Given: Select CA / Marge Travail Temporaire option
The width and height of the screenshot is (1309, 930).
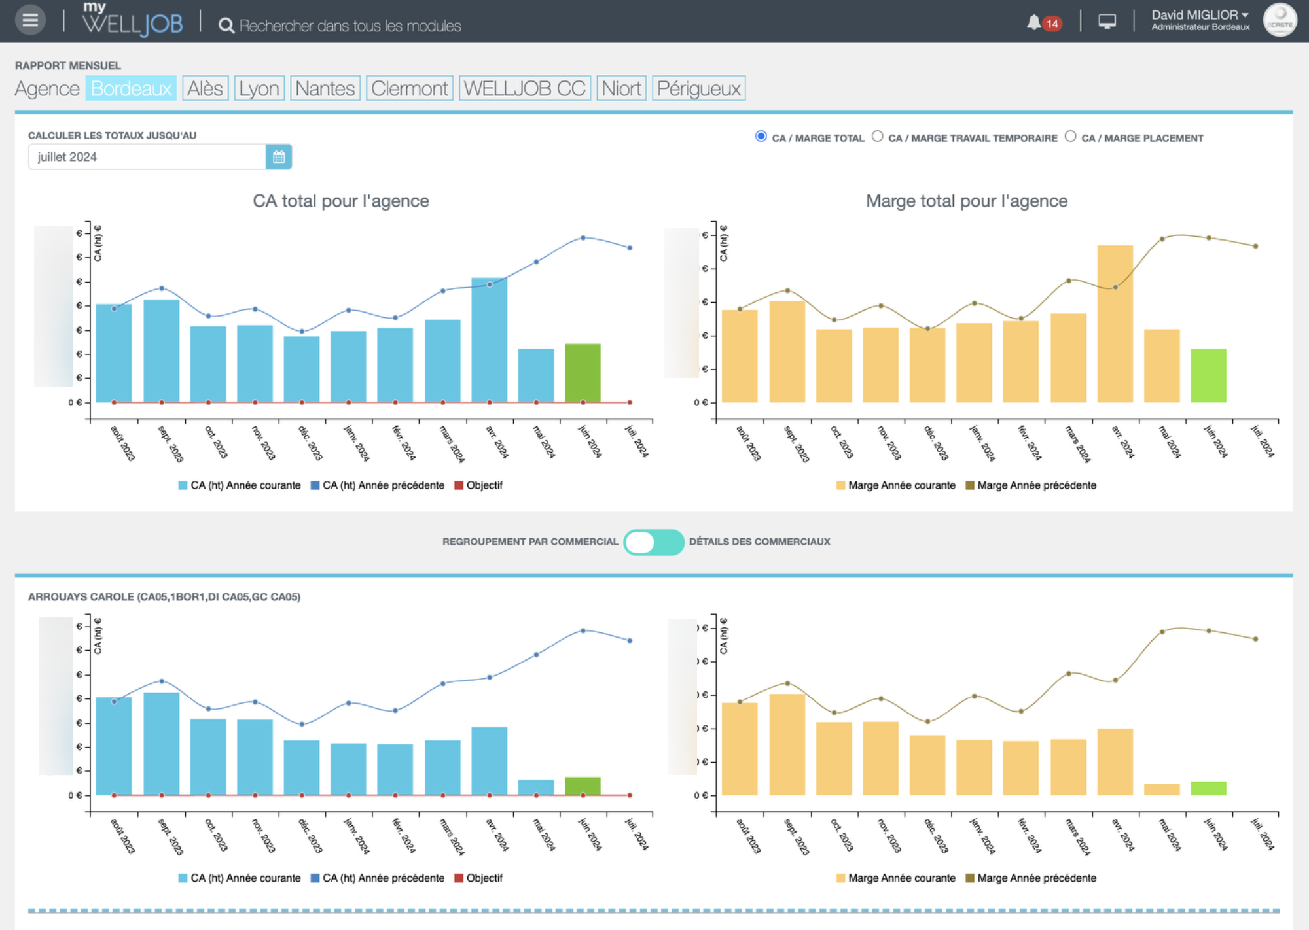Looking at the screenshot, I should pyautogui.click(x=878, y=137).
